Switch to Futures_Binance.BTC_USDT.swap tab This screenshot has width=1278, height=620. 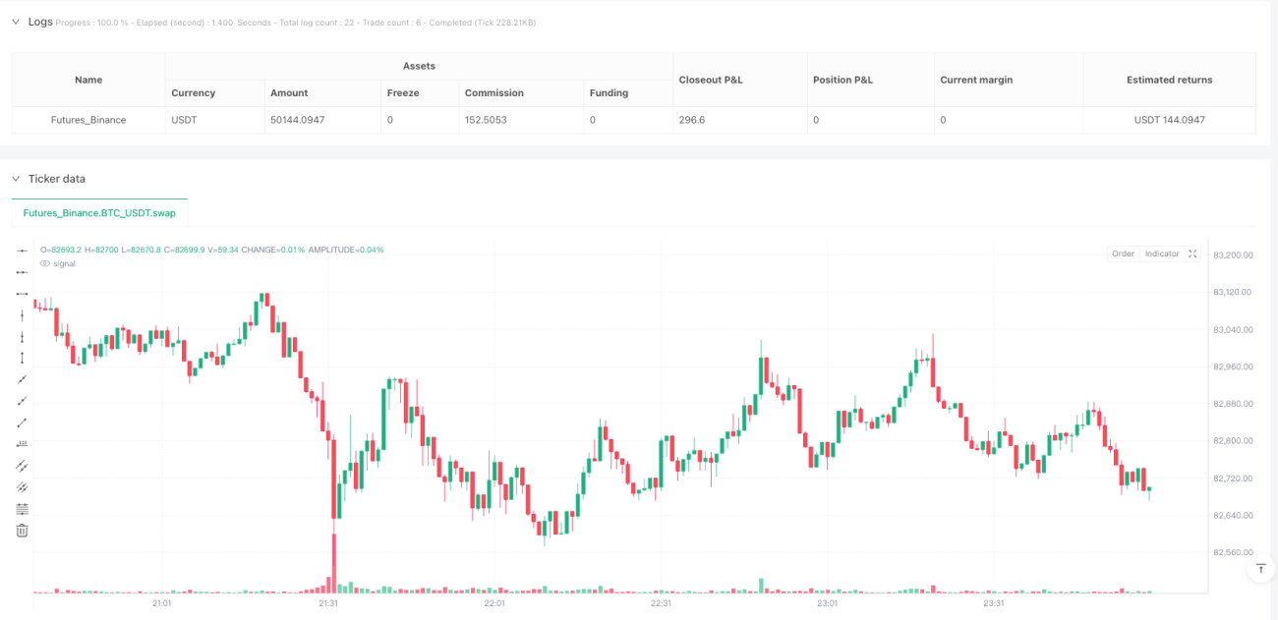tap(99, 212)
